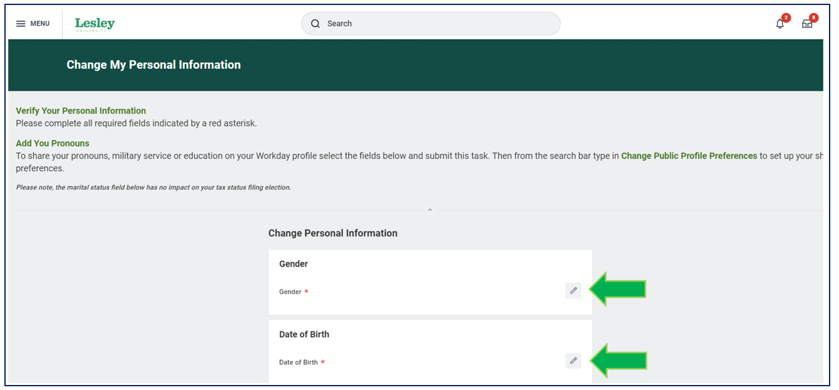Edit Date of Birth with pencil icon

tap(573, 361)
